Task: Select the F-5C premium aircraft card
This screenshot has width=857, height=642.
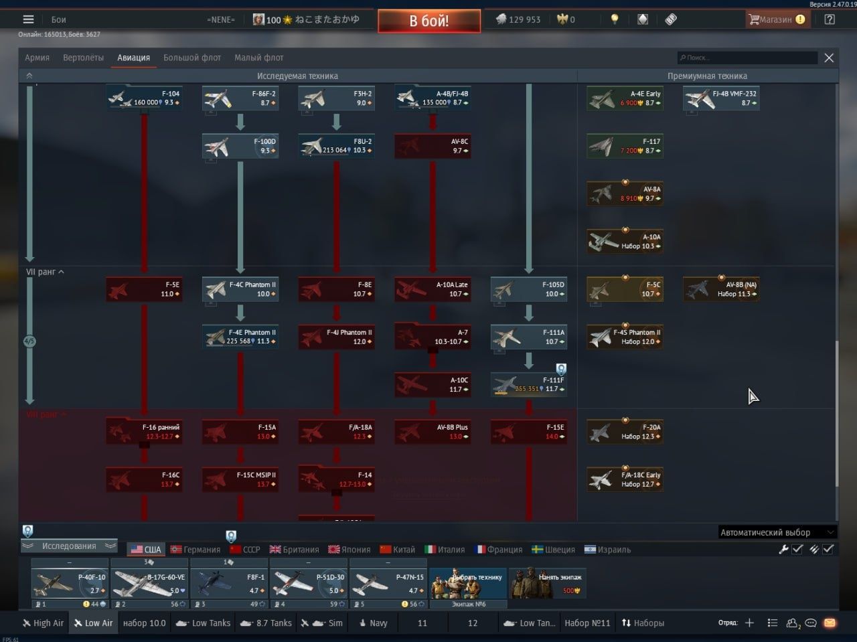Action: (x=625, y=289)
